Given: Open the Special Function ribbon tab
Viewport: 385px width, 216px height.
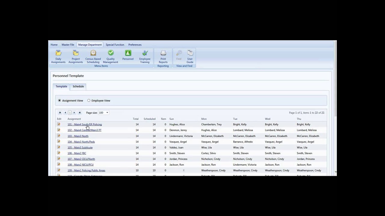Looking at the screenshot, I should tap(115, 45).
